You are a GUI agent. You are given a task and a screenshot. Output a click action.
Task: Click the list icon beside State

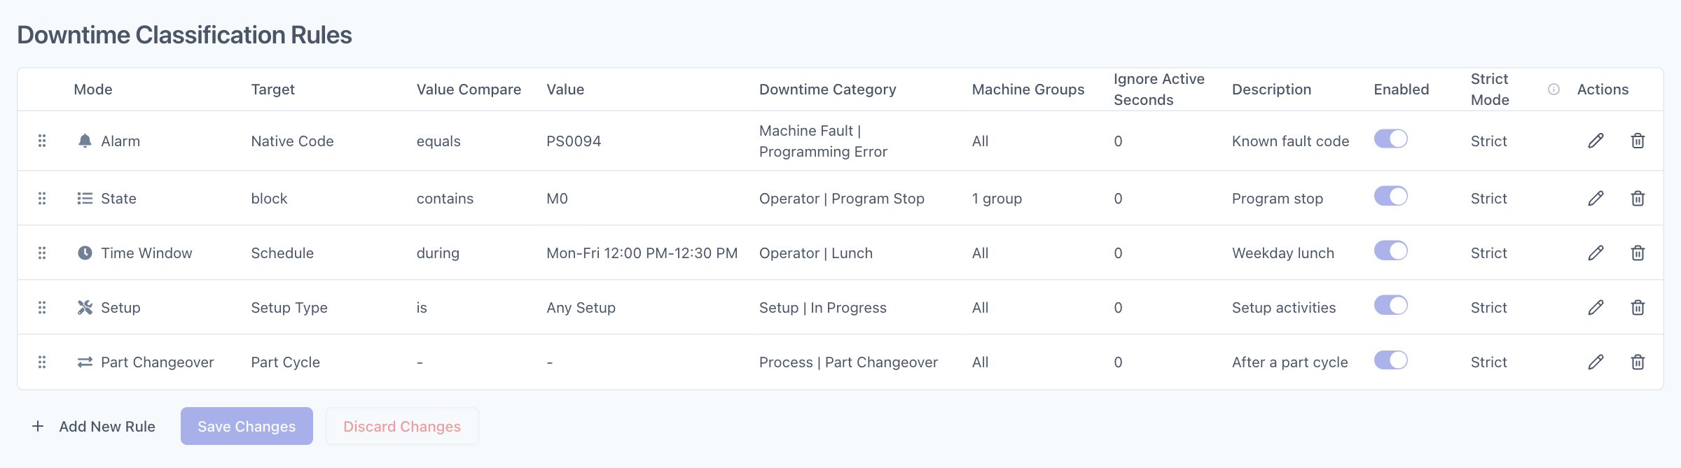85,198
